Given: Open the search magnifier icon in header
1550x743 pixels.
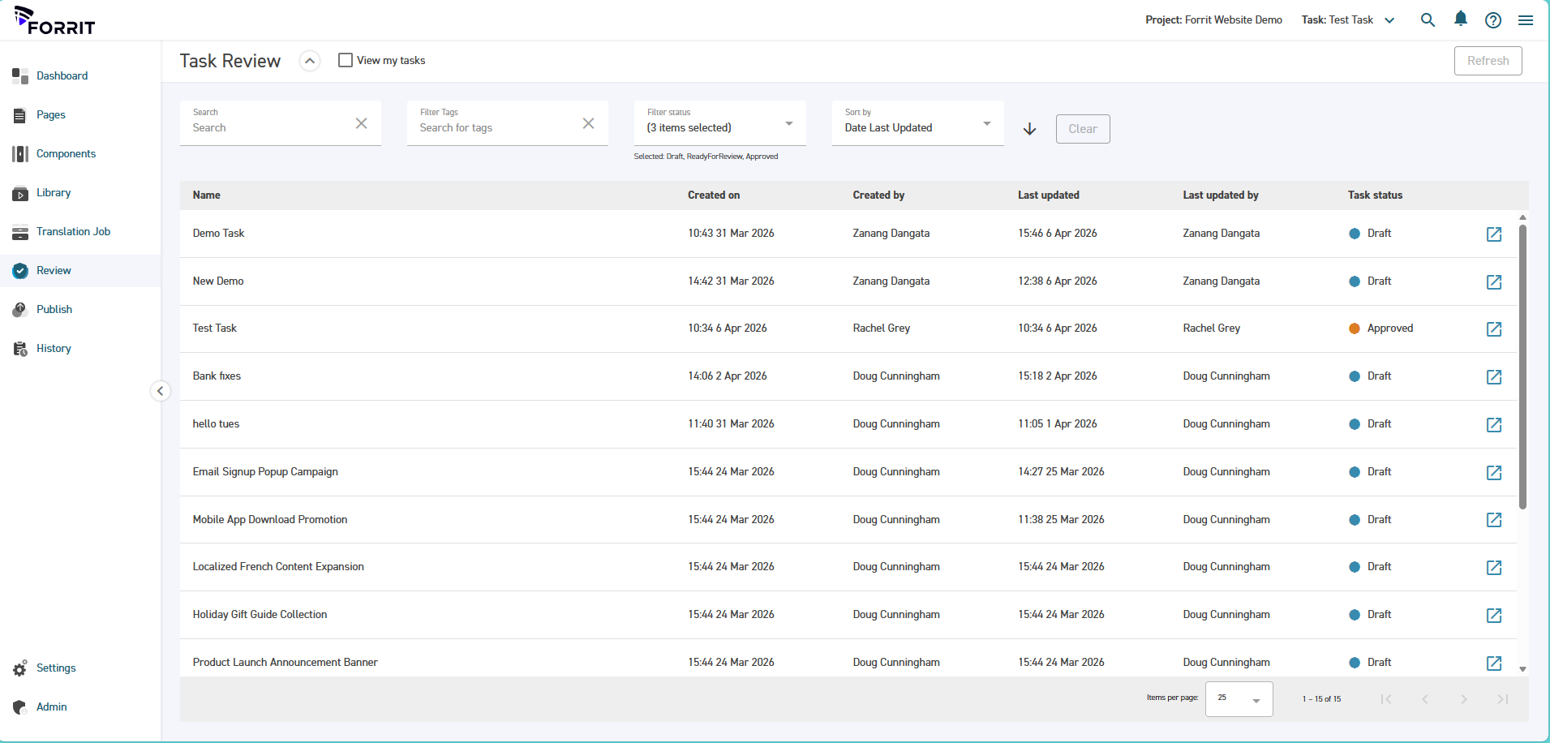Looking at the screenshot, I should 1428,20.
